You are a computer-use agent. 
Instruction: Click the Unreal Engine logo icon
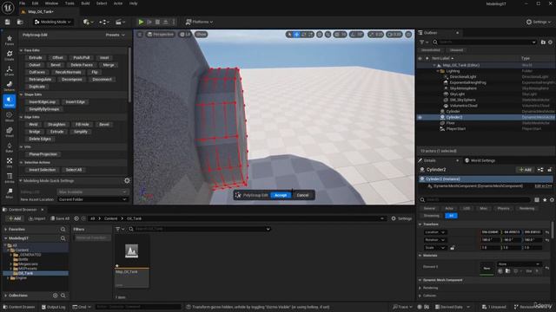point(8,8)
